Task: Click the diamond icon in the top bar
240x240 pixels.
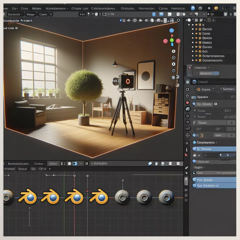Action: tap(209, 8)
